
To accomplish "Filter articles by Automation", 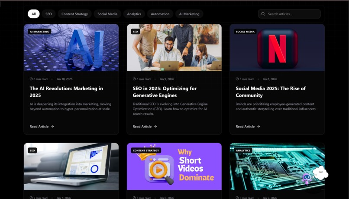I will (x=160, y=14).
